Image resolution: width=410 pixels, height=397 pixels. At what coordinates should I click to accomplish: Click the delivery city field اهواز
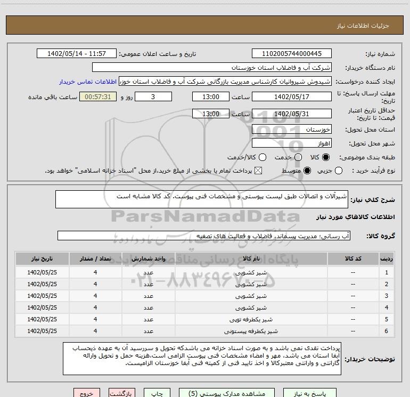[x=292, y=143]
